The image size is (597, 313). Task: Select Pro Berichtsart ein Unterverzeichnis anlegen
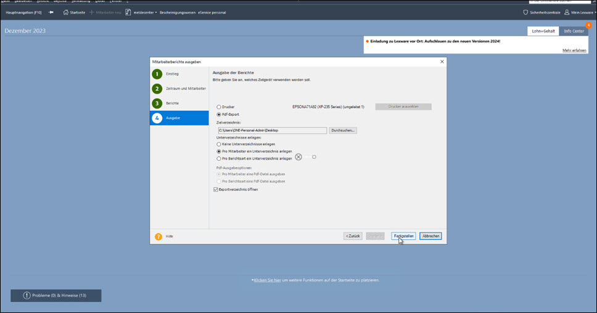tap(218, 158)
